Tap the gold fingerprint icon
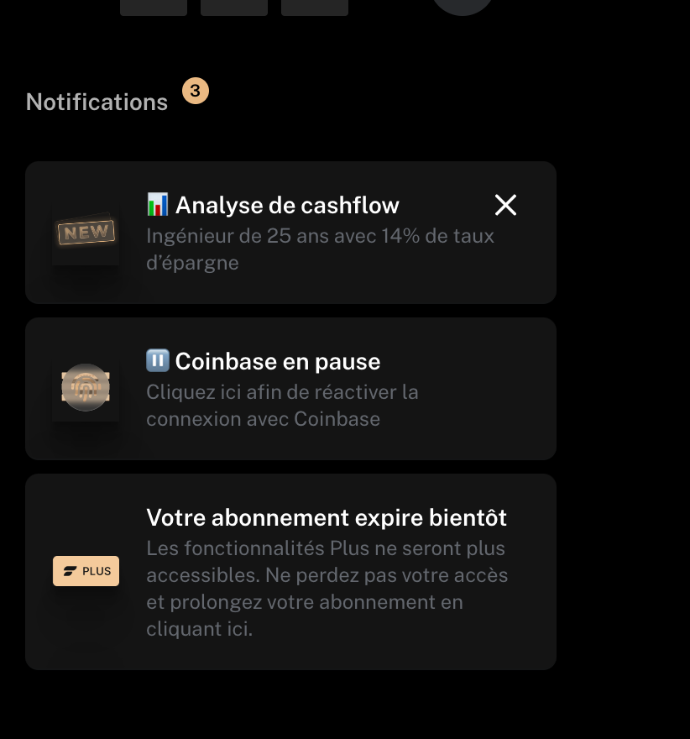 click(x=86, y=387)
